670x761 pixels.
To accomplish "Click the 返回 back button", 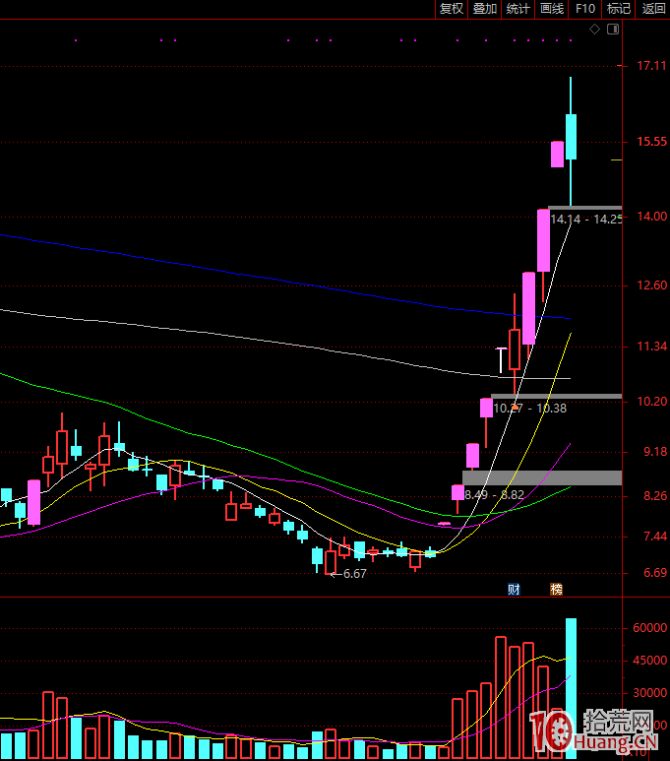I will pos(653,9).
